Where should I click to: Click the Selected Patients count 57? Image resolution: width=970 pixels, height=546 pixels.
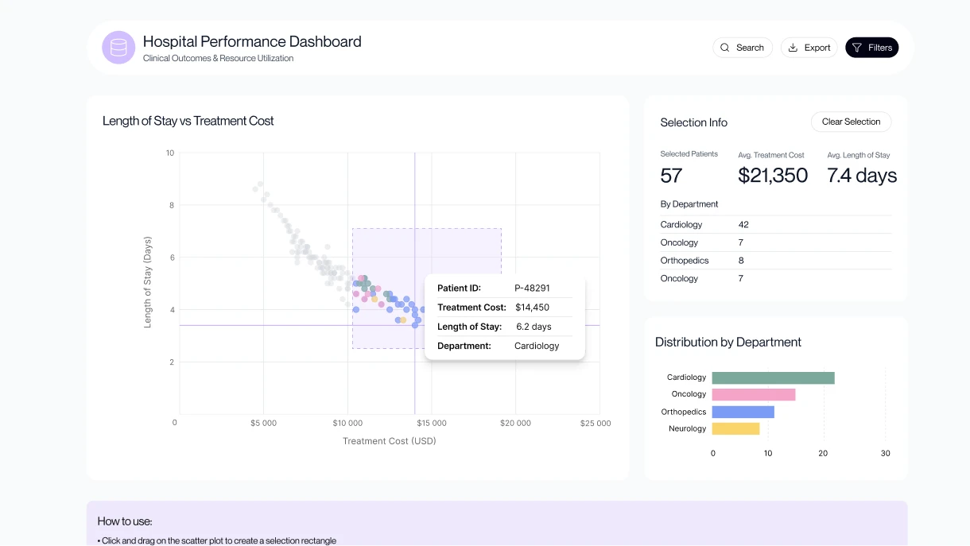(671, 176)
